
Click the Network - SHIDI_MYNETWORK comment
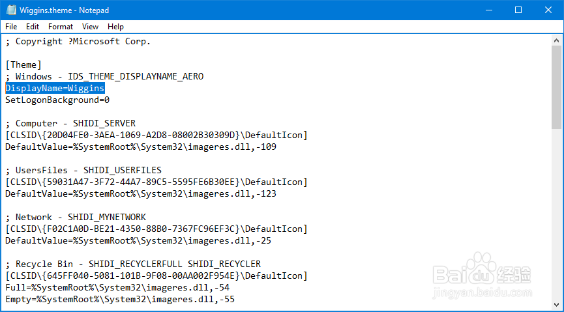pyautogui.click(x=76, y=217)
